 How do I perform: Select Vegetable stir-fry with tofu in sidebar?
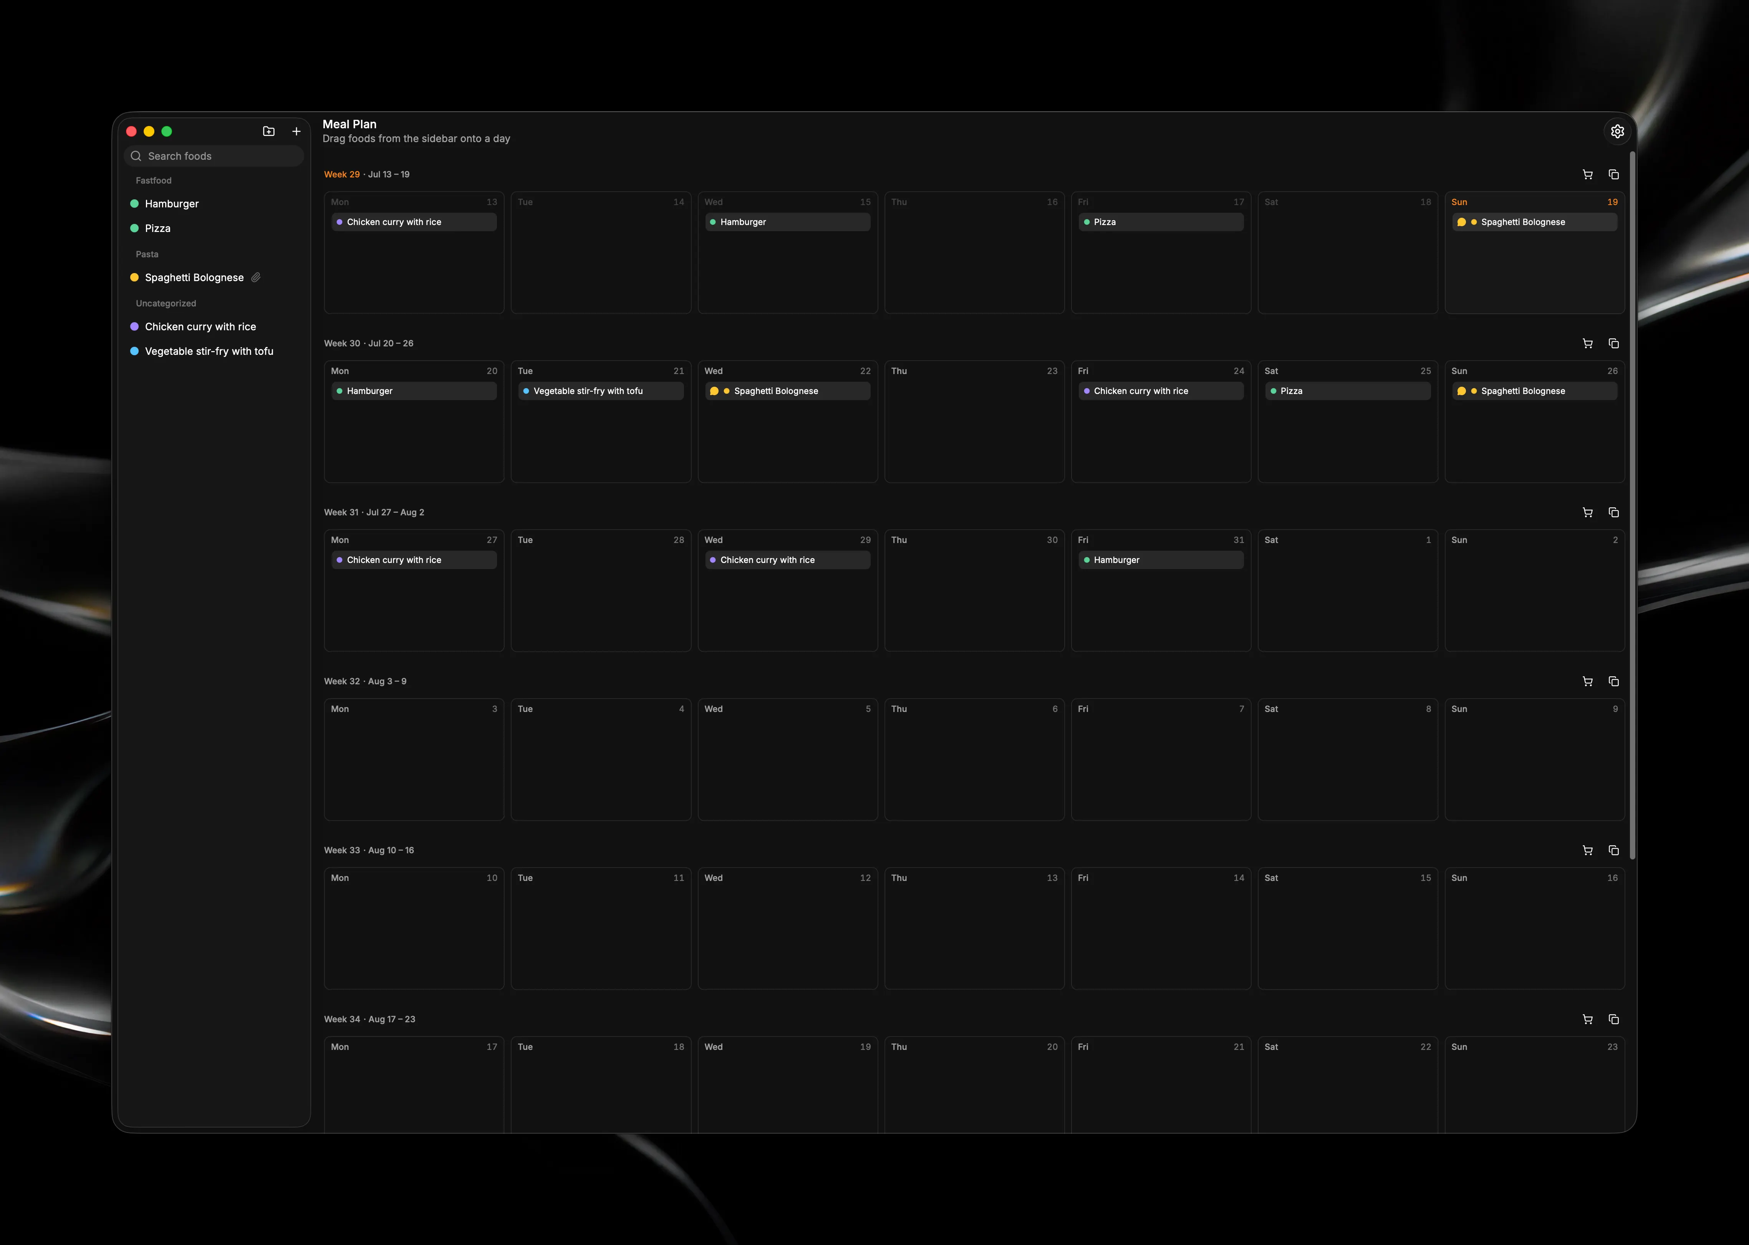(x=214, y=351)
